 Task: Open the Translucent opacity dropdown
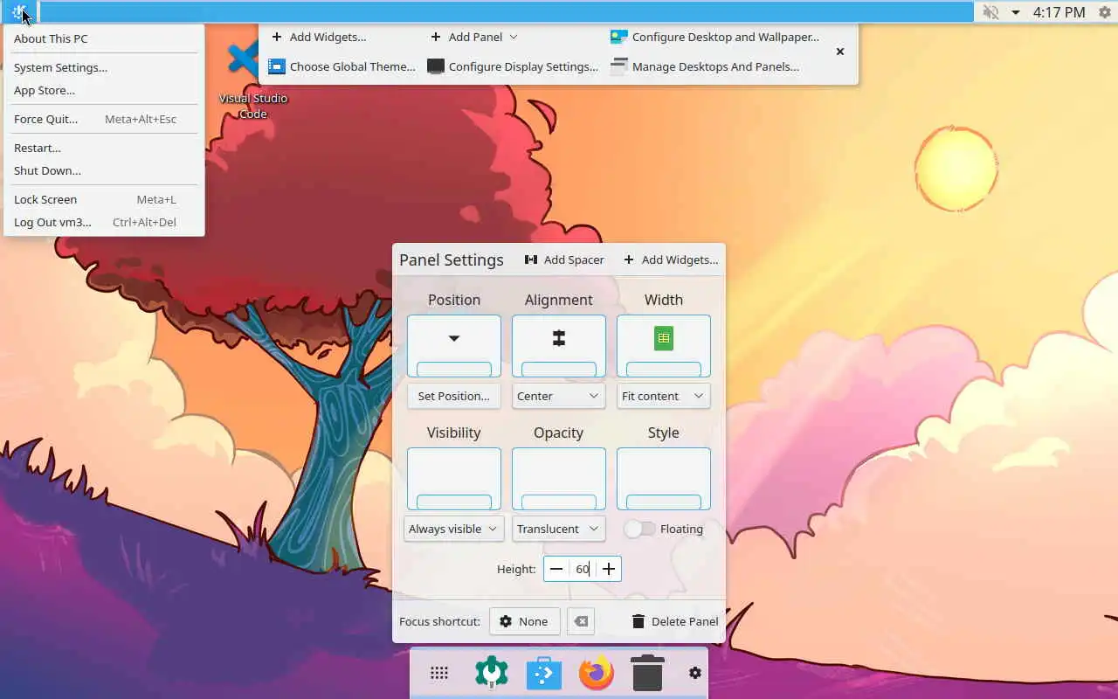[559, 529]
